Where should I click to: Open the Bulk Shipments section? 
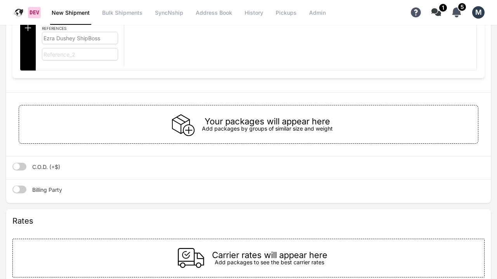click(122, 13)
